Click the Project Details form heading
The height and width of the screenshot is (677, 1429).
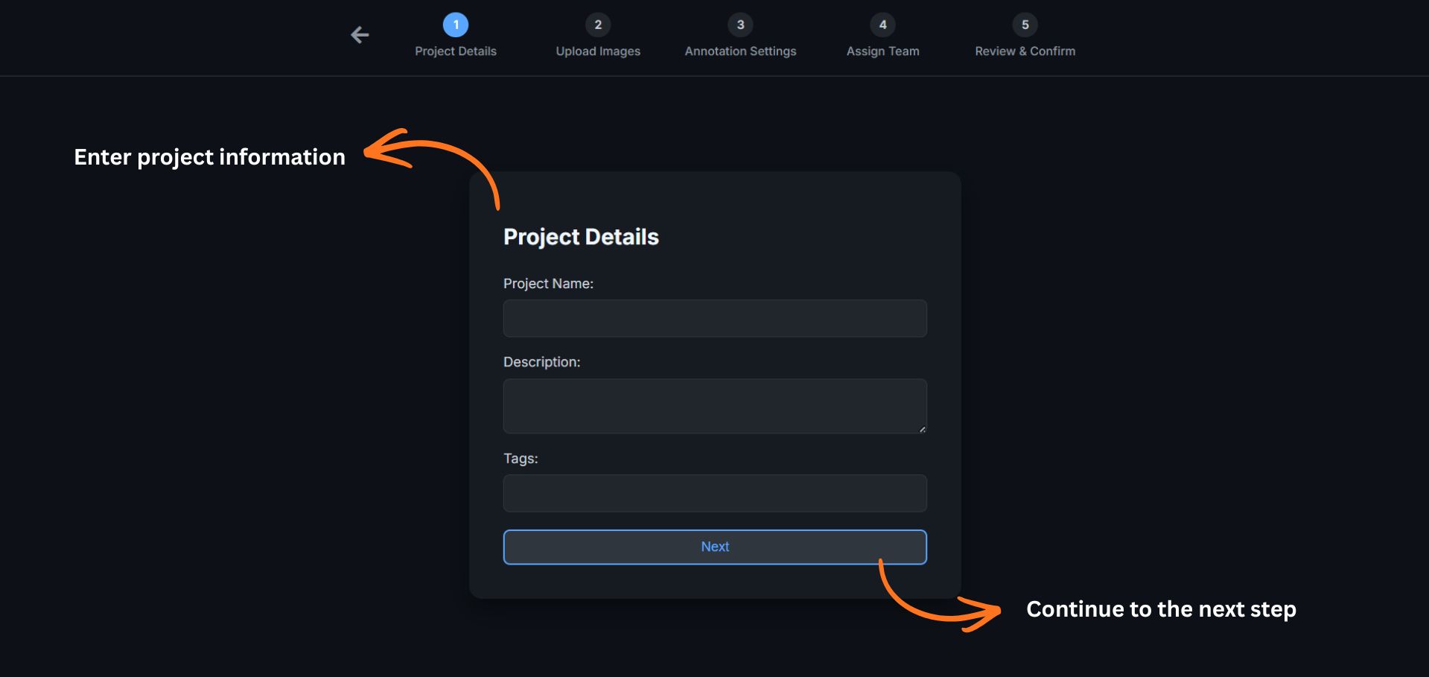click(581, 237)
